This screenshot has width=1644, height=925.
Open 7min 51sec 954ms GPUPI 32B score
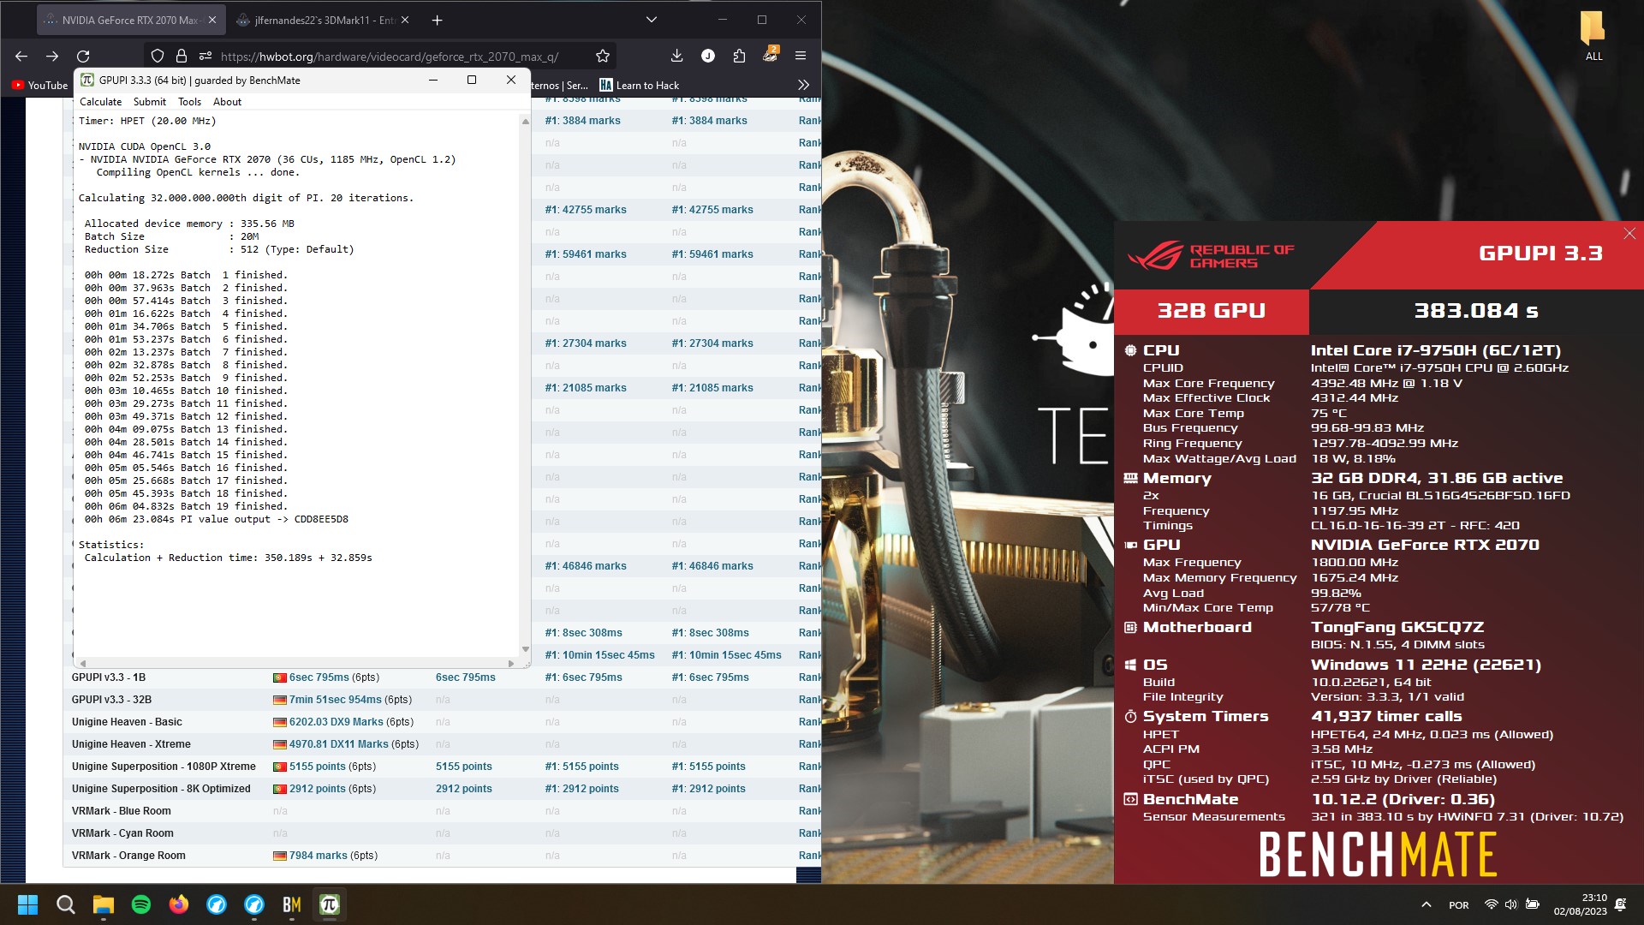click(x=335, y=700)
